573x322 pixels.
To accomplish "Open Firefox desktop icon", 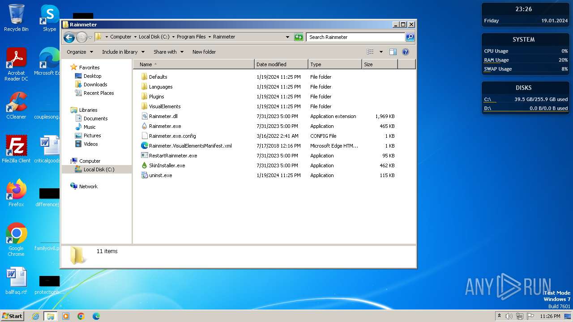I will tap(16, 193).
